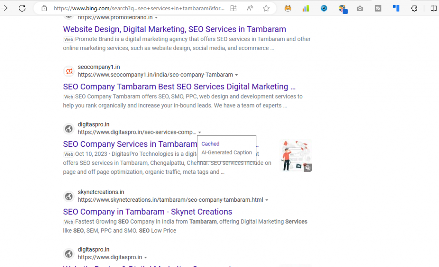Open SEO Company in Tambaram - Skynet Creations
This screenshot has width=439, height=267.
coord(147,212)
